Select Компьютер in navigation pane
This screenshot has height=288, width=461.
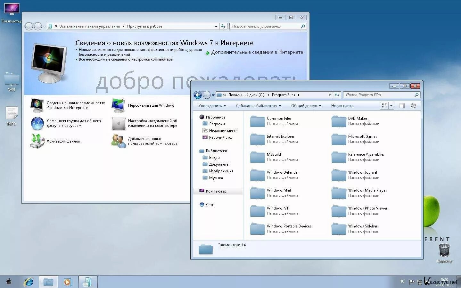pyautogui.click(x=218, y=191)
